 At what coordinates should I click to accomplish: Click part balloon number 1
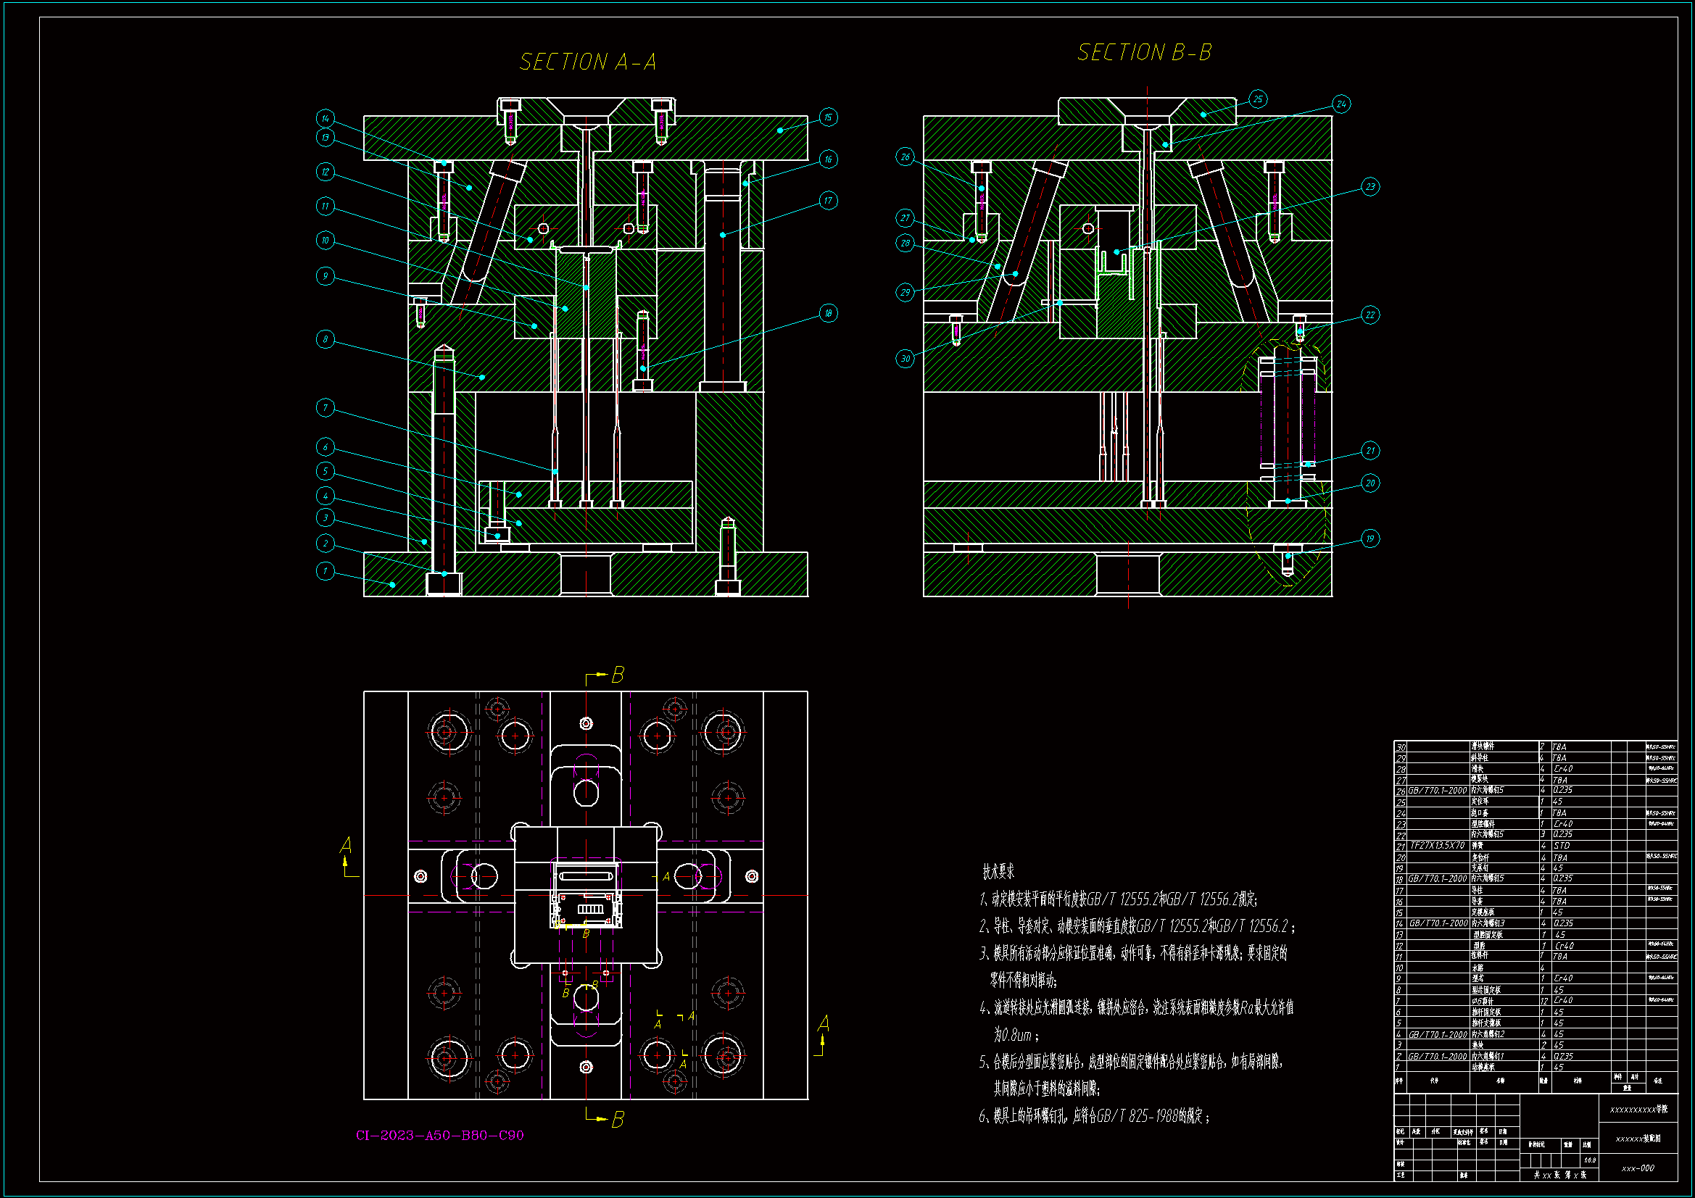326,570
